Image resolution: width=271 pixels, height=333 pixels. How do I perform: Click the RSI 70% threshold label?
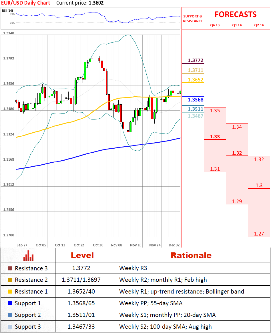[x=12, y=14]
